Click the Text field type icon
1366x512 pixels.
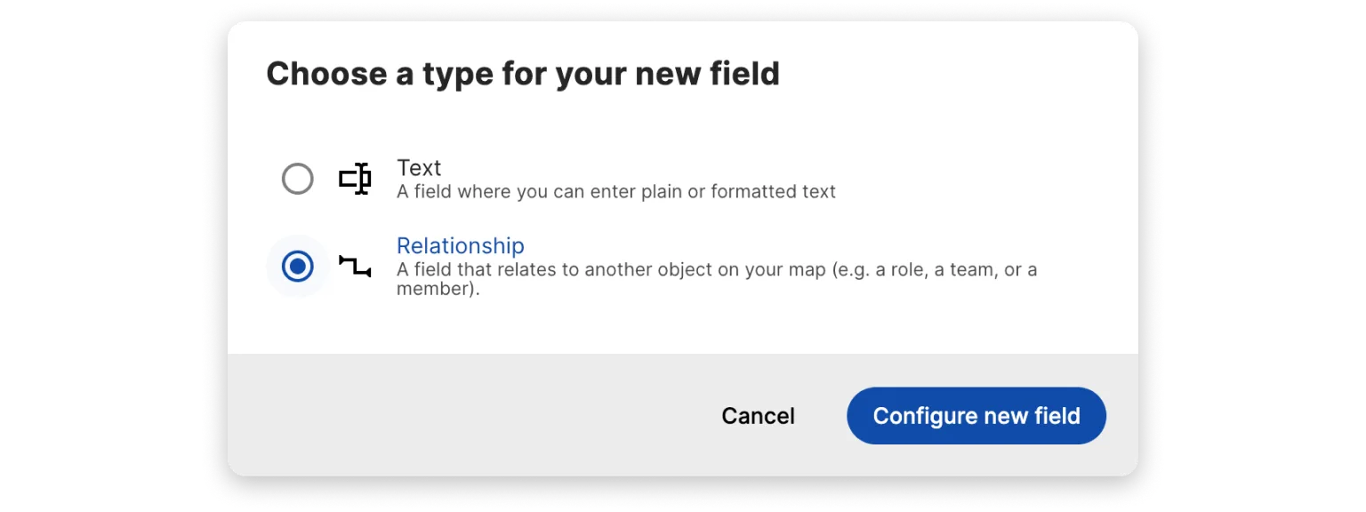click(x=355, y=179)
